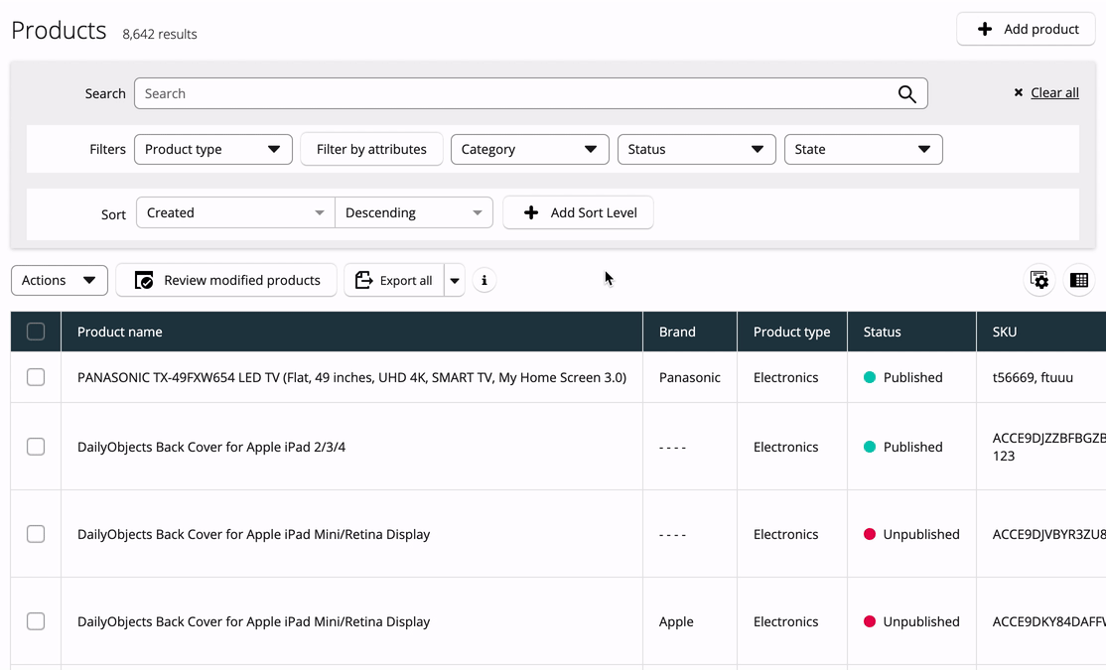This screenshot has width=1106, height=670.
Task: Click the export info icon
Action: [x=484, y=280]
